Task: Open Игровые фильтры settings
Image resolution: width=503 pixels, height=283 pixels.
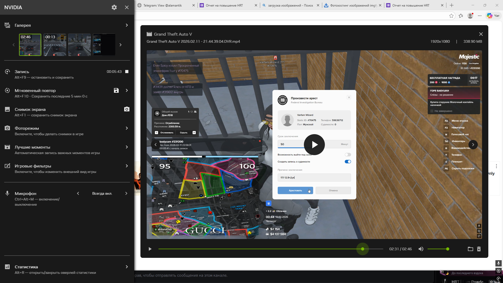Action: pos(127,166)
